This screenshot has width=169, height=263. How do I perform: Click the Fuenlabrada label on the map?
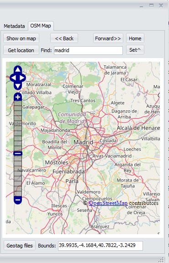click(69, 172)
